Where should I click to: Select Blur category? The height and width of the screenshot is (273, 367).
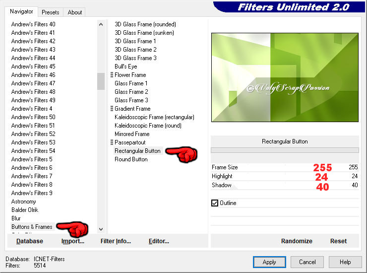(16, 218)
